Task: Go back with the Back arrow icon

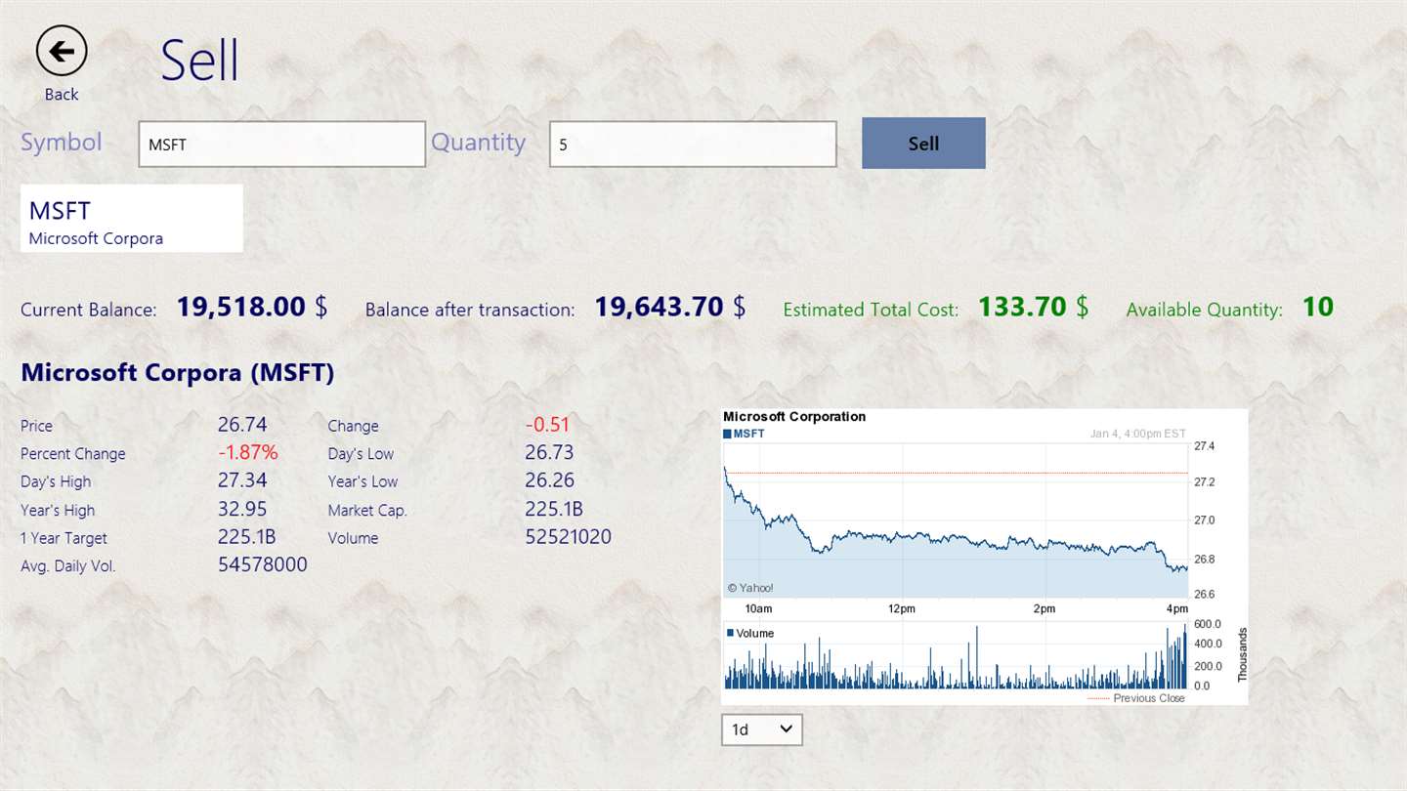Action: pyautogui.click(x=62, y=51)
